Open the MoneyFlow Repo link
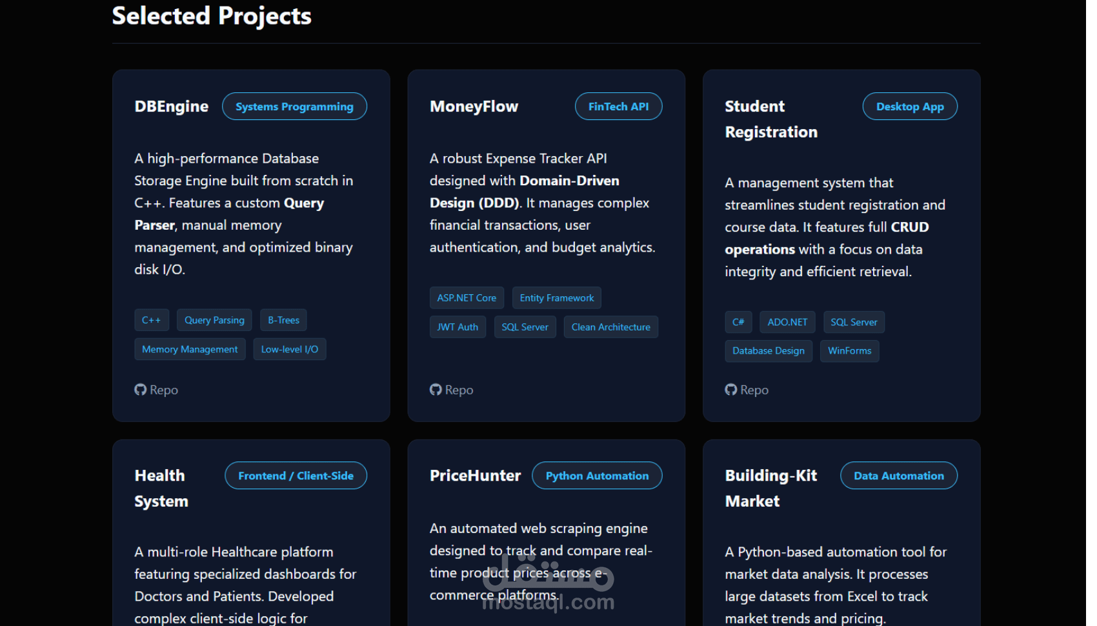Image resolution: width=1097 pixels, height=626 pixels. click(459, 390)
